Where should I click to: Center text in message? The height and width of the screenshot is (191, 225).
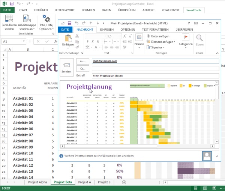pos(112,47)
